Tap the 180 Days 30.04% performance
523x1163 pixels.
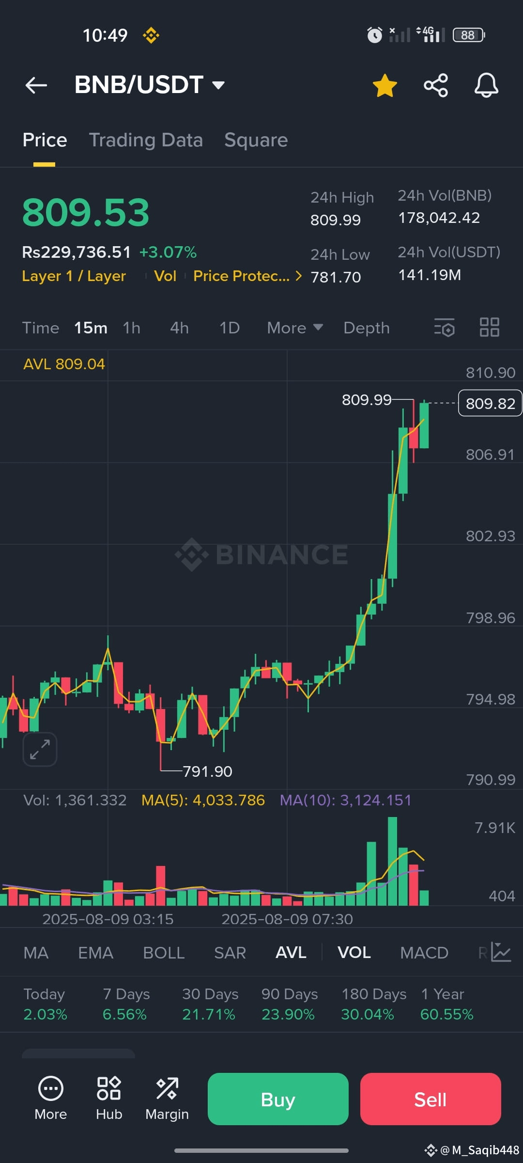pyautogui.click(x=374, y=1004)
